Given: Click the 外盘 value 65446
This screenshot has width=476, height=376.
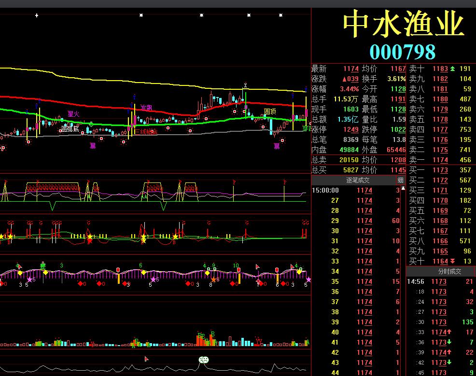Looking at the screenshot, I should 396,150.
